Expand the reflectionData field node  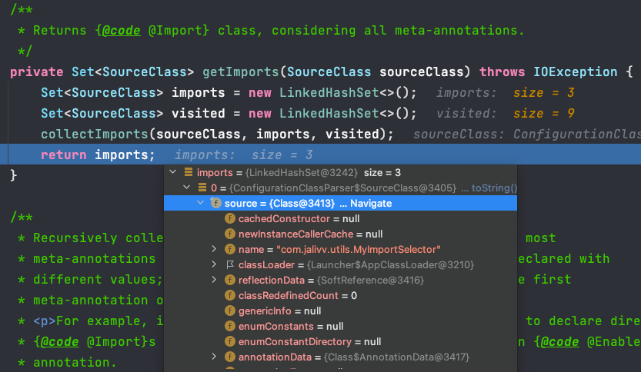(214, 280)
